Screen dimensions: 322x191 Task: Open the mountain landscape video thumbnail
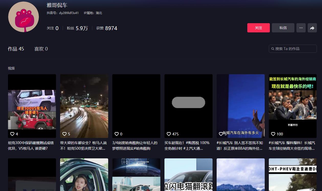point(241,175)
